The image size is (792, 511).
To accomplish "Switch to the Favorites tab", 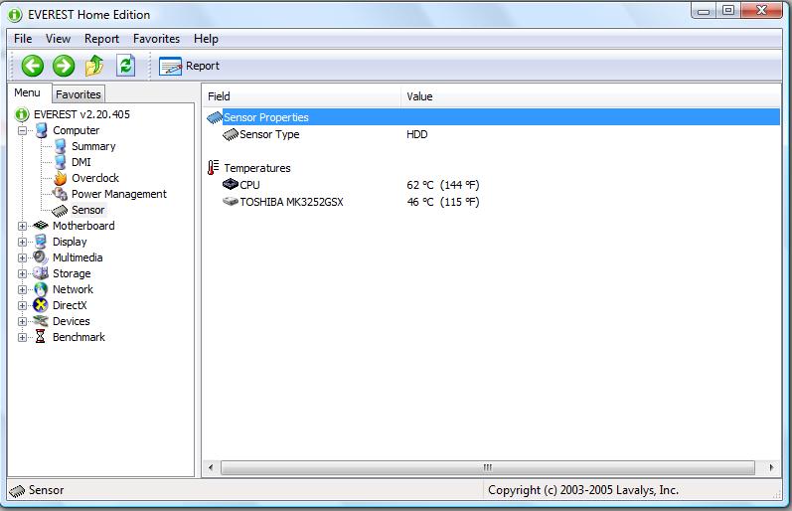I will pyautogui.click(x=79, y=94).
